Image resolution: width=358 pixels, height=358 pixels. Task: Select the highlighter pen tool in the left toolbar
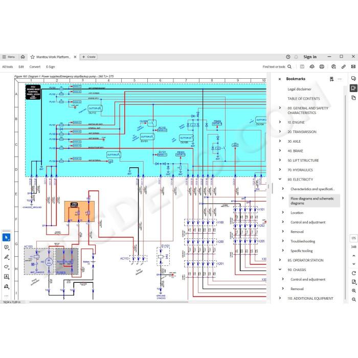tap(6, 257)
